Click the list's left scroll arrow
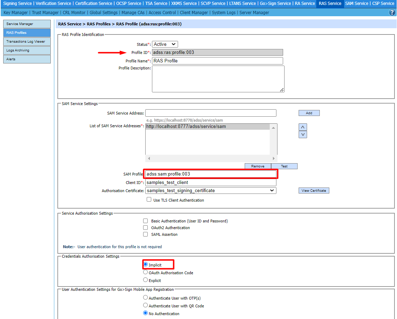The width and height of the screenshot is (397, 319). (148, 159)
